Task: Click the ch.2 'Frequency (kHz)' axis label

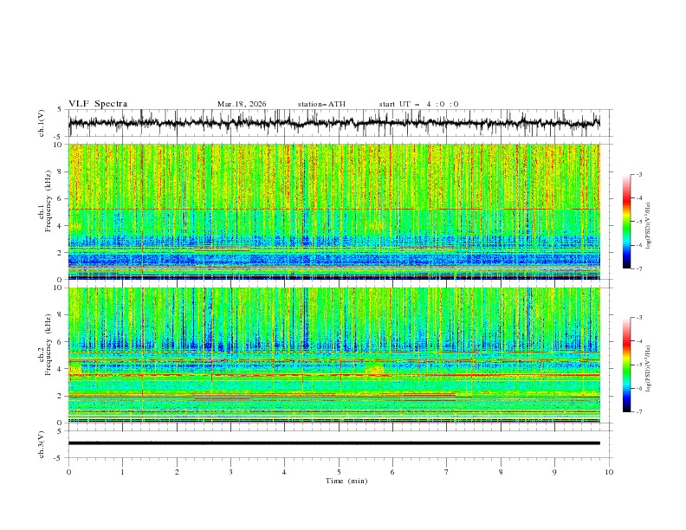Action: click(x=48, y=345)
